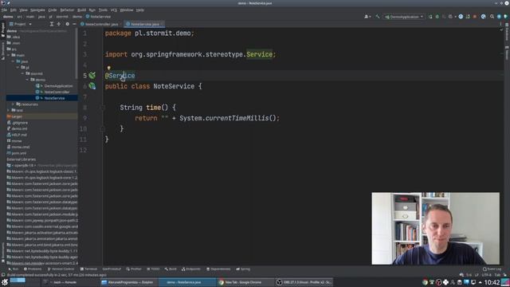Select DemoApplication in project tree
This screenshot has height=287, width=510.
(58, 86)
